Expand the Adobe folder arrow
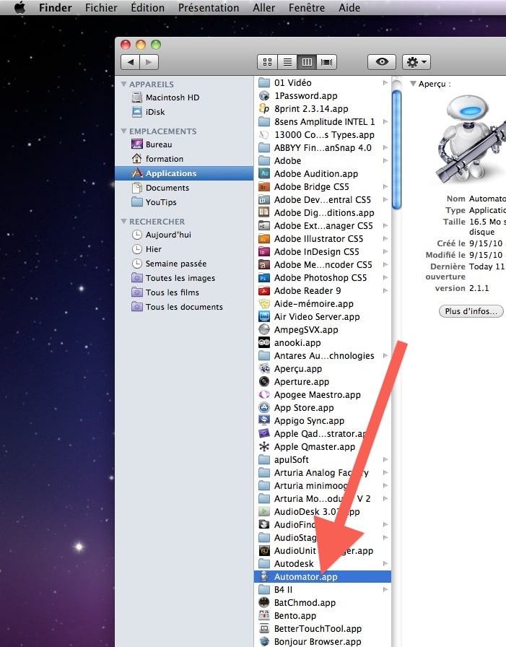 pyautogui.click(x=385, y=161)
